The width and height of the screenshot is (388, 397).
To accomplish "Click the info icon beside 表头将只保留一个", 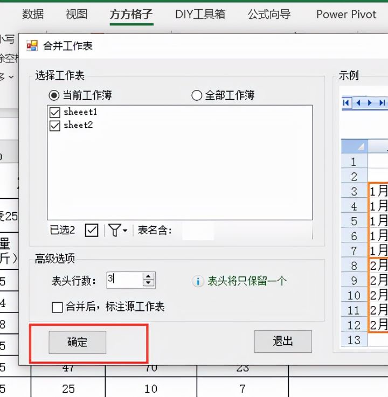I will click(x=198, y=281).
